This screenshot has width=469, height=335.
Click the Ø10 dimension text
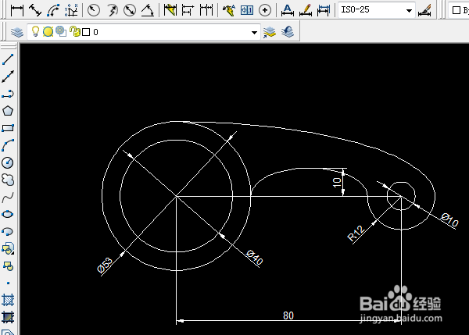(449, 219)
